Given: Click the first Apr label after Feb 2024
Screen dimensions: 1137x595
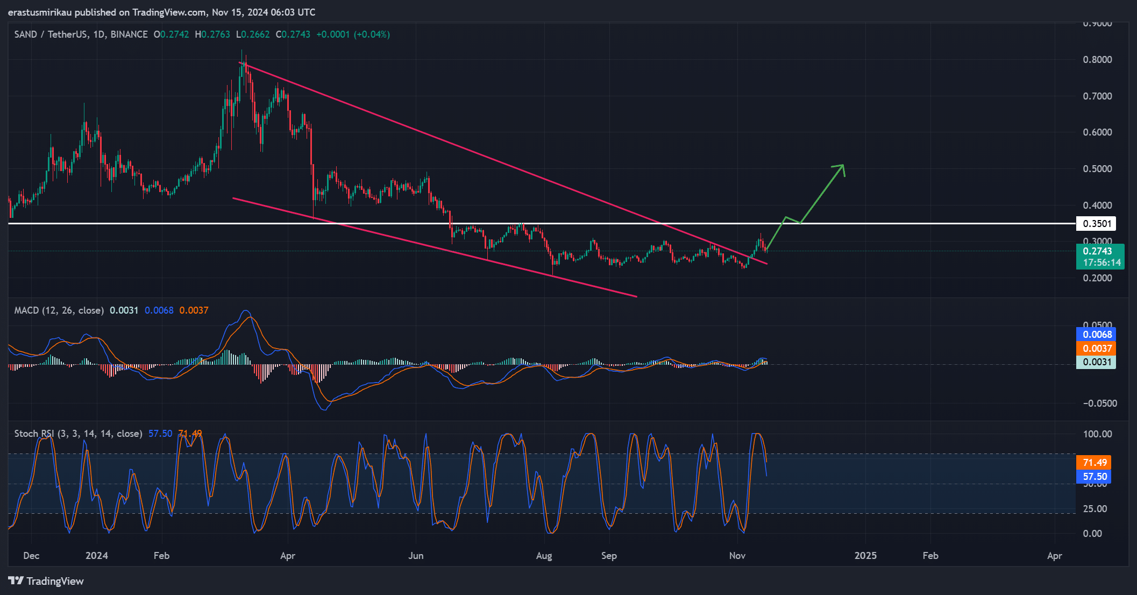Looking at the screenshot, I should point(288,556).
